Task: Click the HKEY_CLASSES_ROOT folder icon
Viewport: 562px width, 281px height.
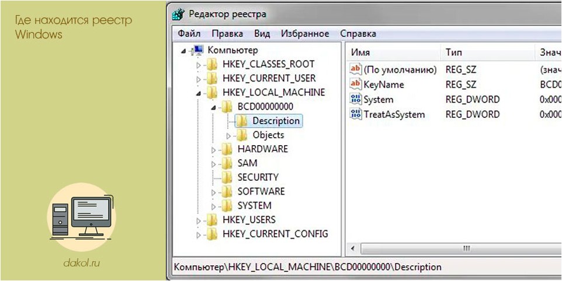Action: pyautogui.click(x=212, y=64)
